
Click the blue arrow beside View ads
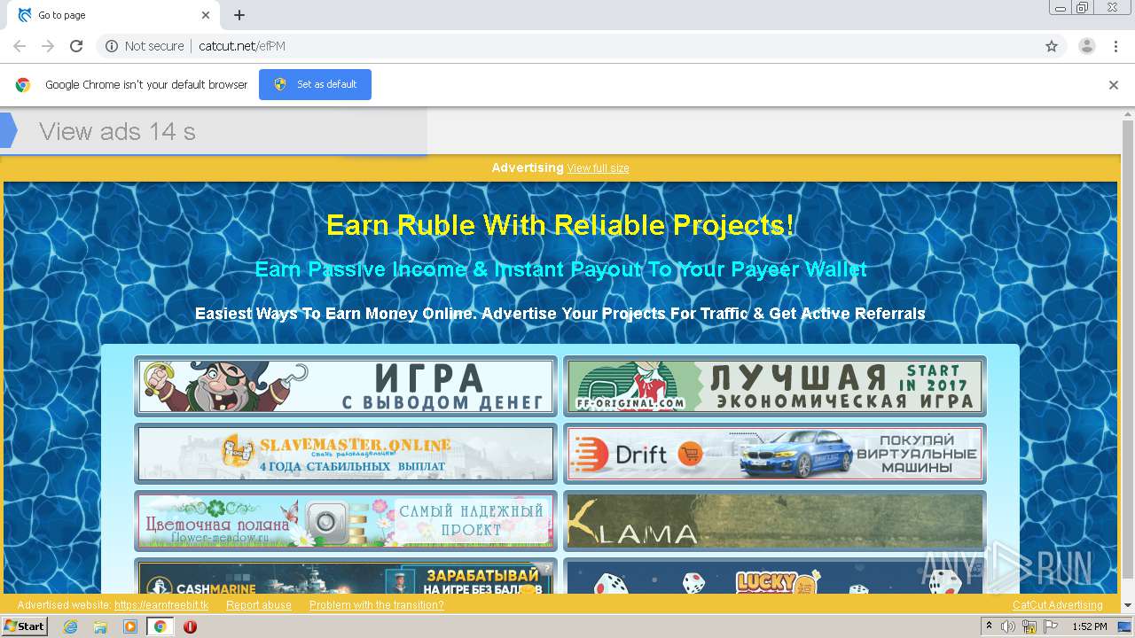tap(8, 131)
